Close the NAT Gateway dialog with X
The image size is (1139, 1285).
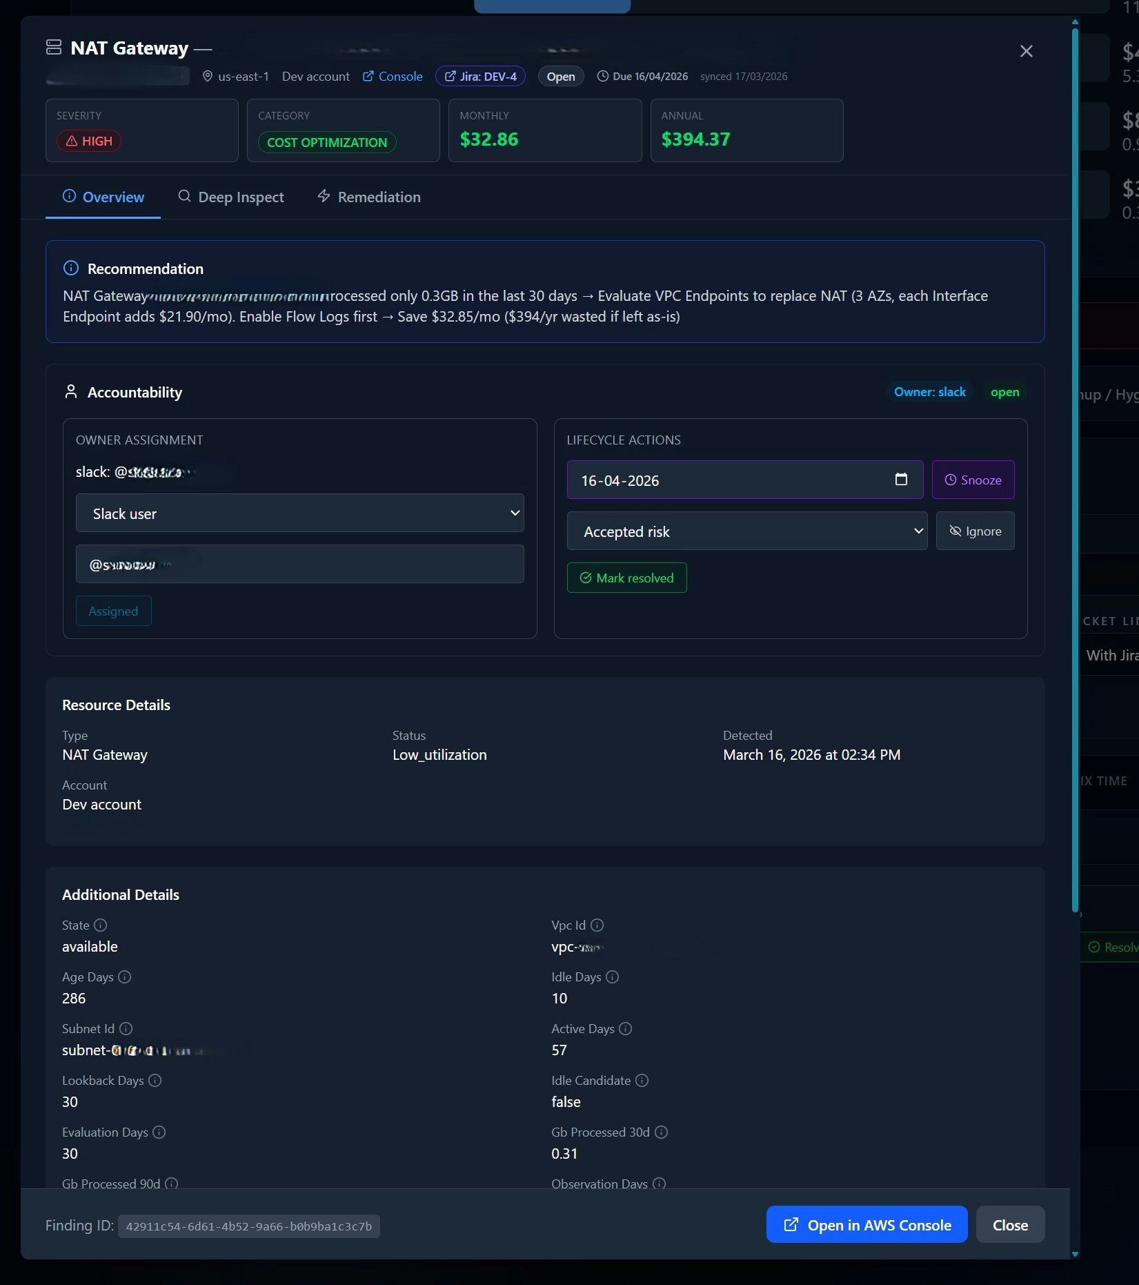(1026, 51)
